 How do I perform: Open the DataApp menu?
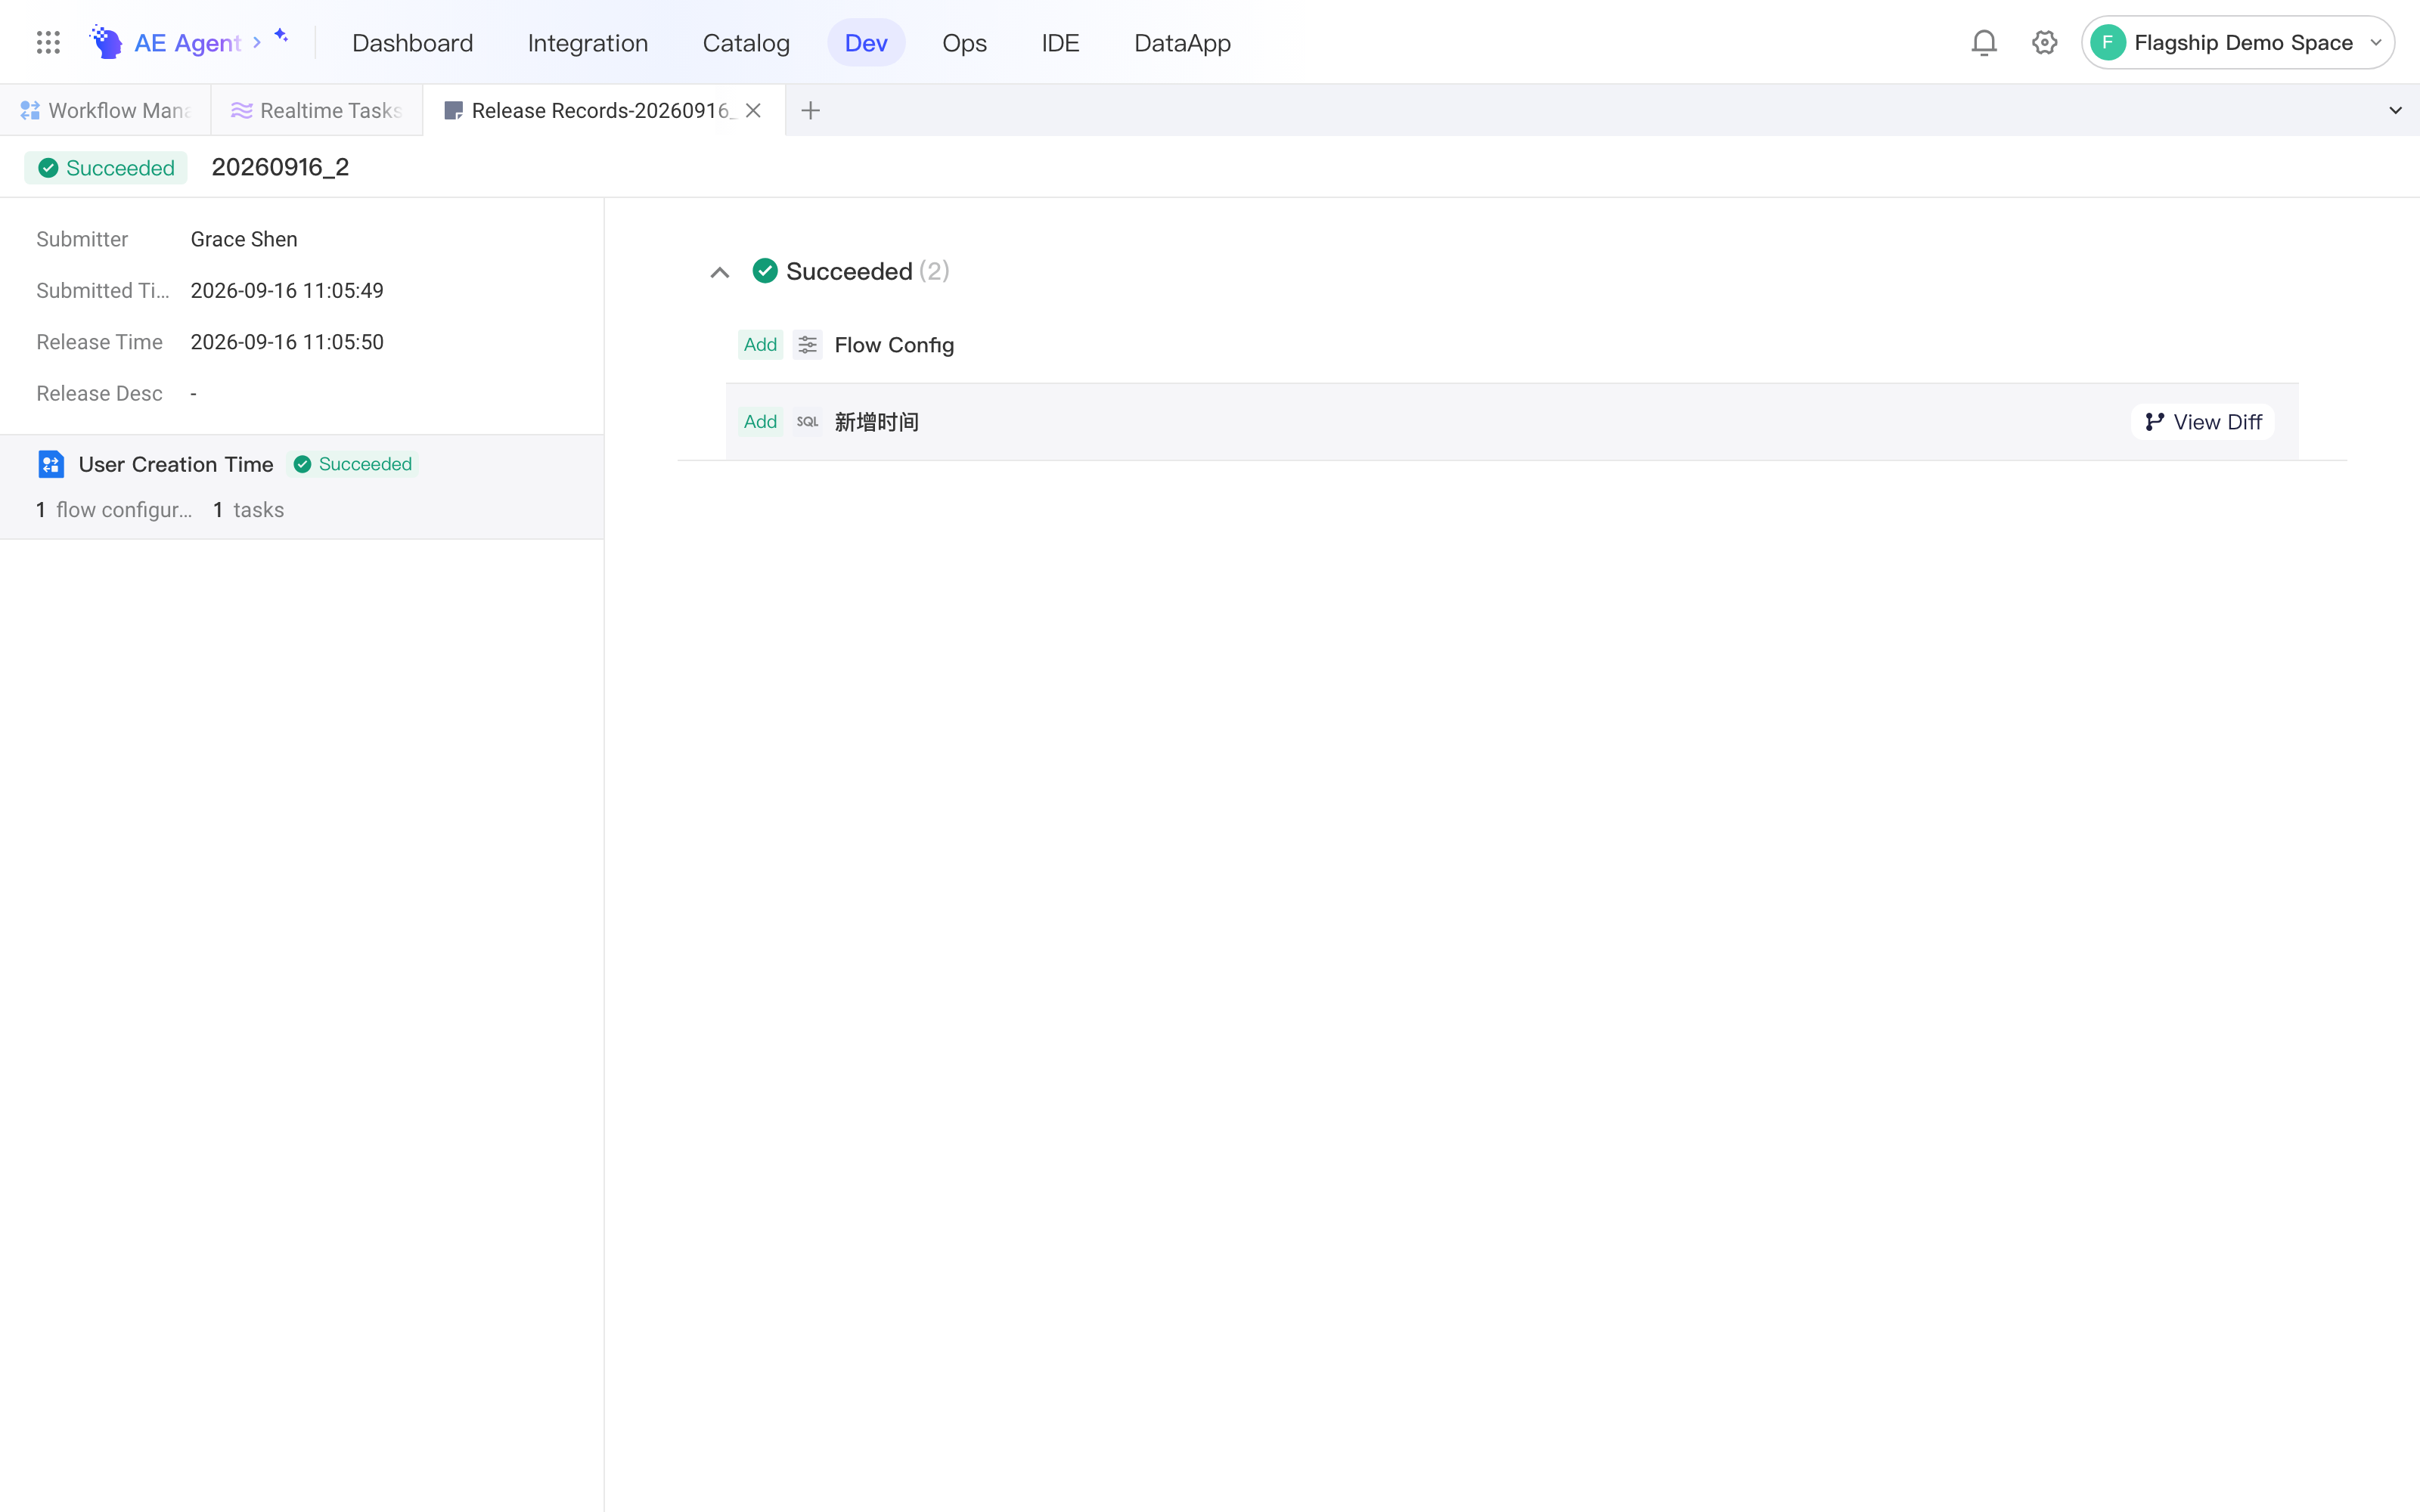pos(1182,43)
